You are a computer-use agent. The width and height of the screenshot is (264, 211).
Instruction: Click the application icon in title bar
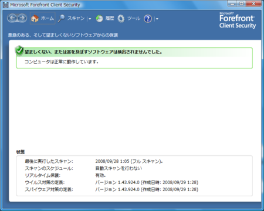(x=6, y=5)
